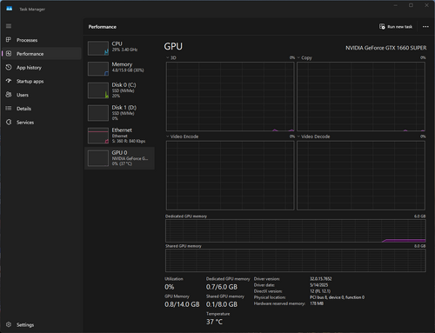Image resolution: width=435 pixels, height=333 pixels.
Task: Select the CPU usage thumbnail graph
Action: (98, 48)
